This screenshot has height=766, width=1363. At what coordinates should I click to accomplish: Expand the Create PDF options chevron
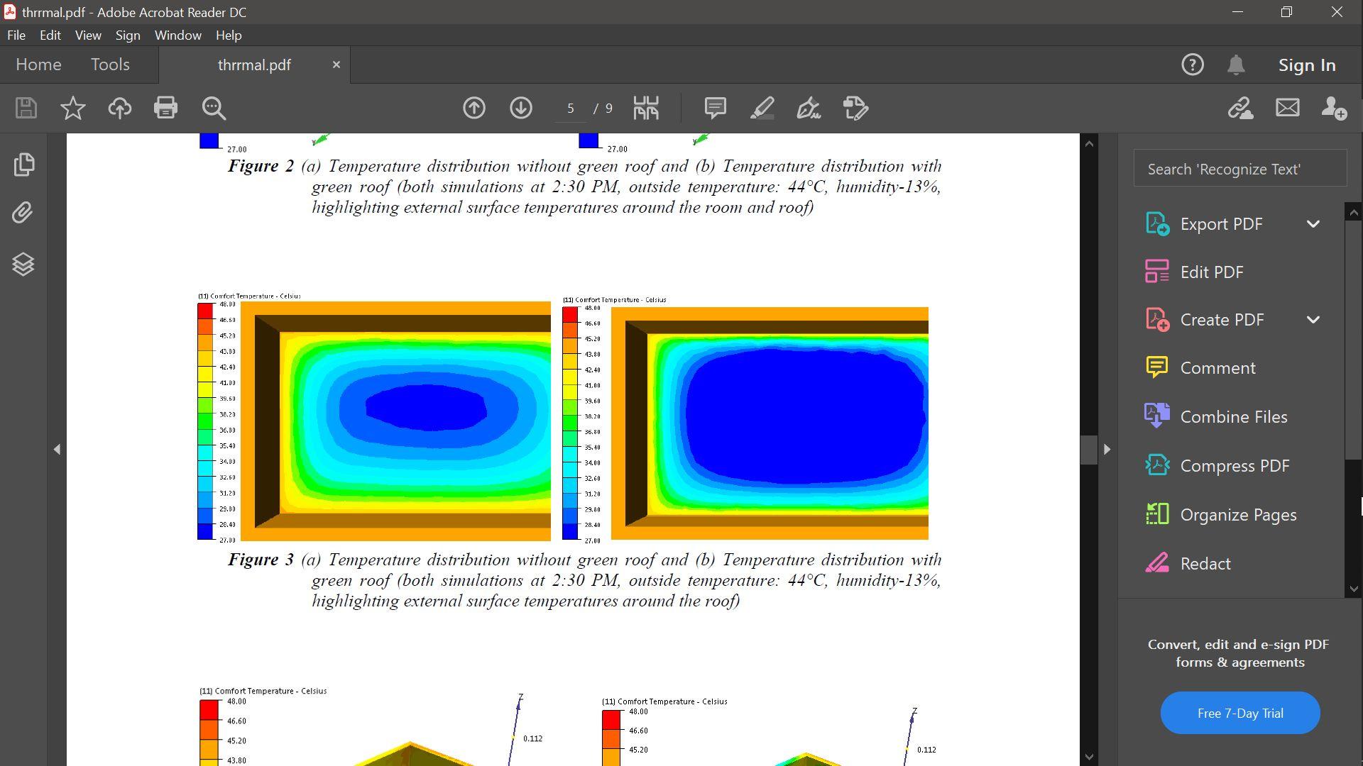tap(1313, 320)
